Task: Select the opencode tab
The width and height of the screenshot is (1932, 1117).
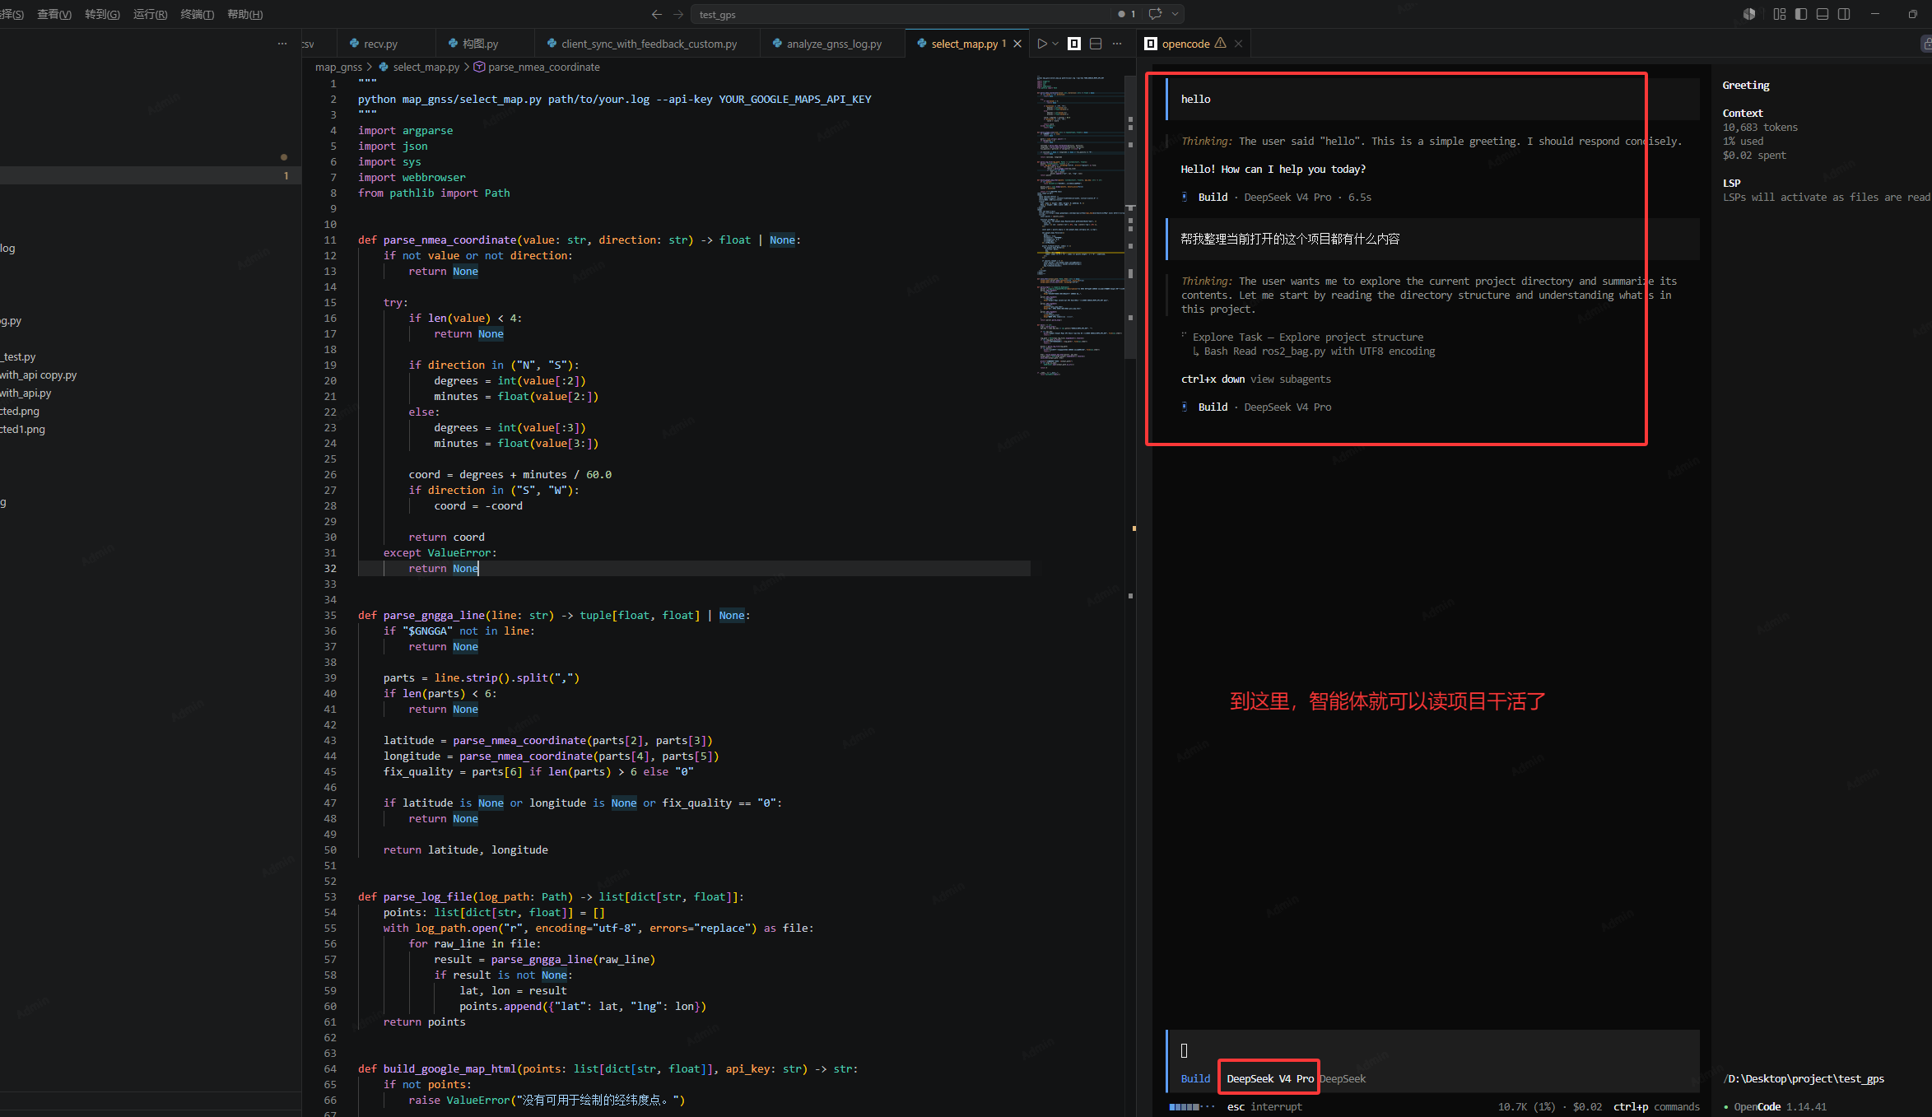Action: (1194, 44)
